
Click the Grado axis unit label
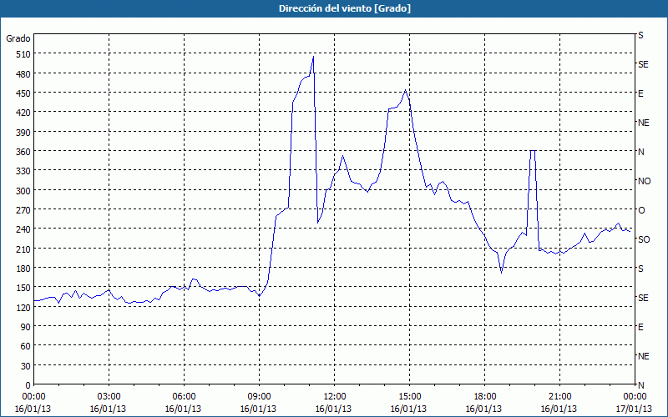18,38
